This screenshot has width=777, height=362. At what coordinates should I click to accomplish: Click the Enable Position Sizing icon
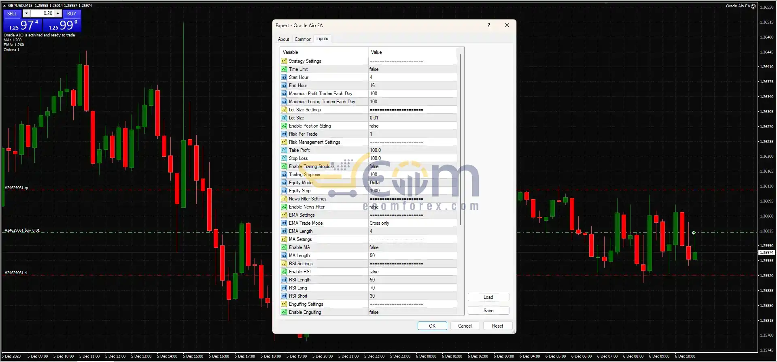(x=284, y=126)
